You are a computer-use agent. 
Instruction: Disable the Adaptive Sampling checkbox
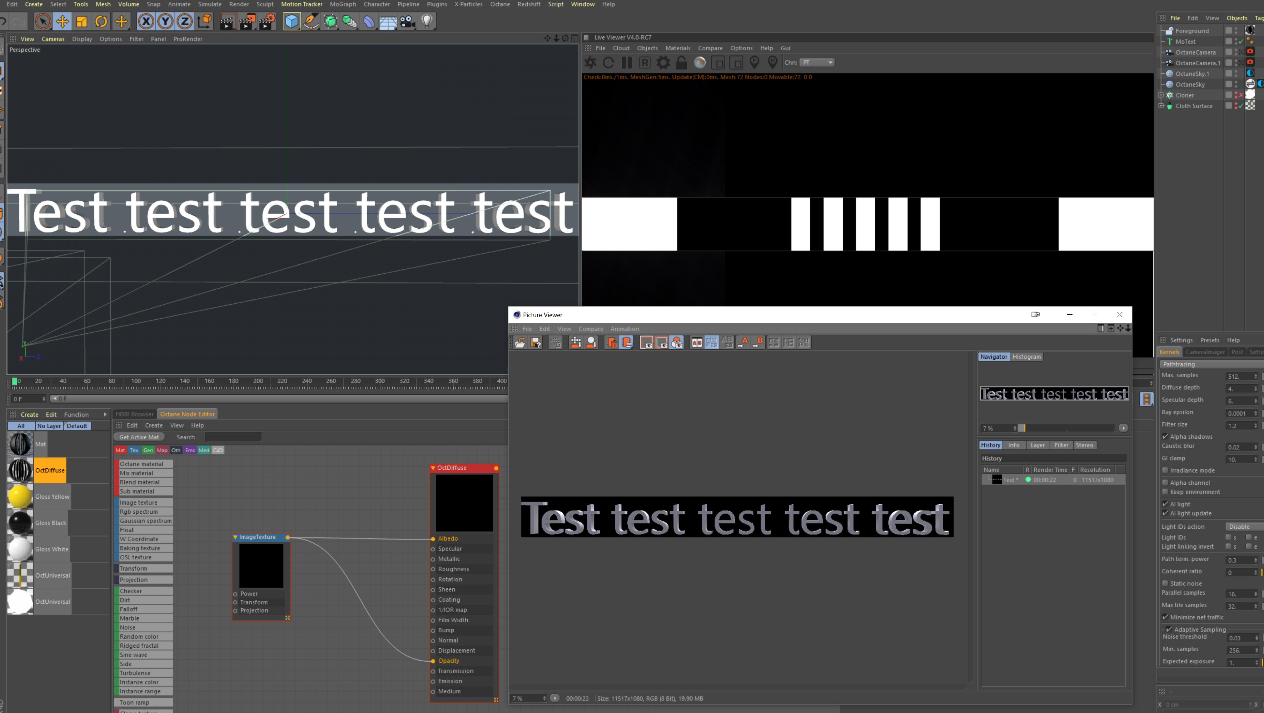[x=1169, y=629]
